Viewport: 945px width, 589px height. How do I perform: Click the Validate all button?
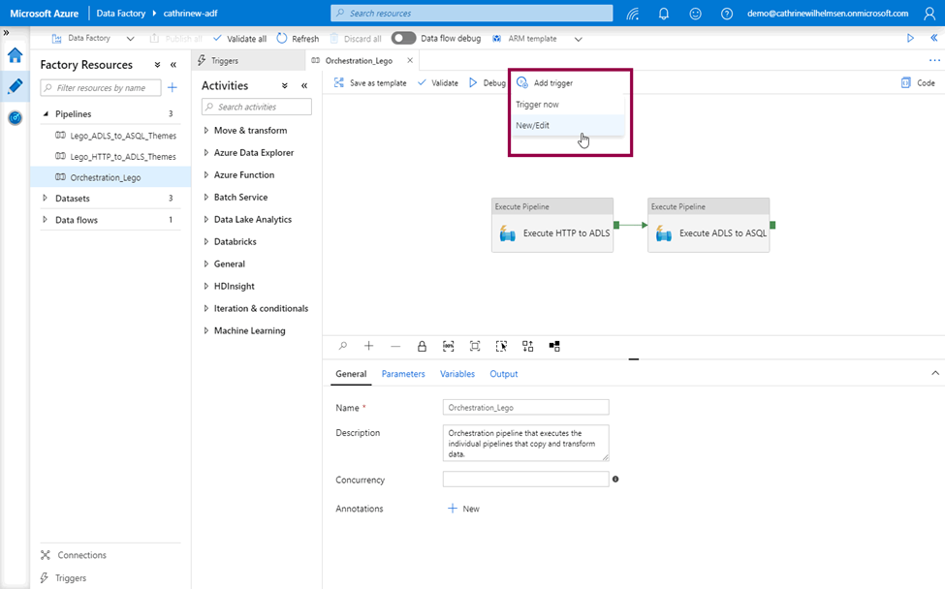[238, 39]
